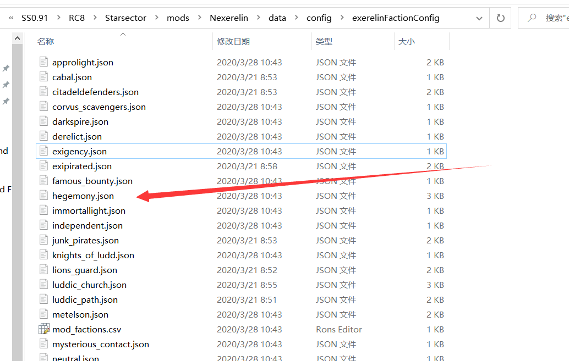Image resolution: width=569 pixels, height=361 pixels.
Task: Select the knights_of_ludd.json file
Action: [x=93, y=255]
